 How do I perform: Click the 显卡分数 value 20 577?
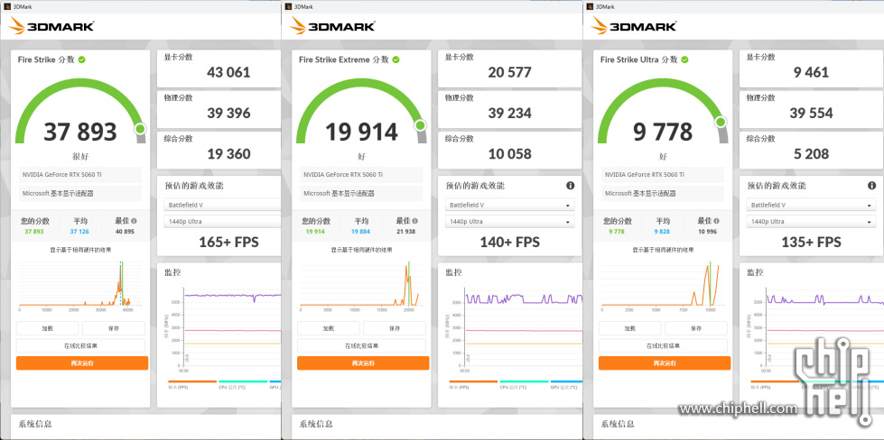pyautogui.click(x=509, y=72)
